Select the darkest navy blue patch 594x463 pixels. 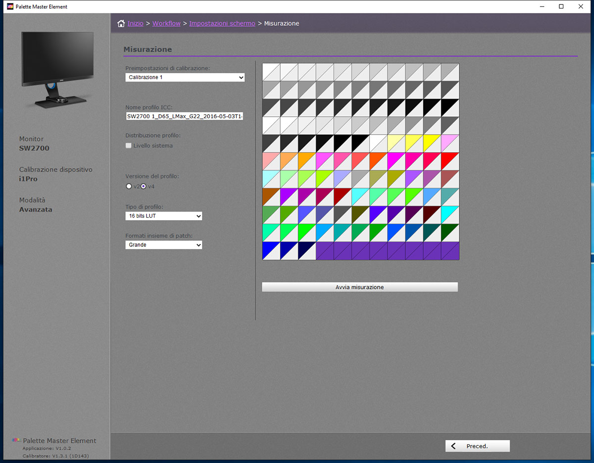(306, 250)
